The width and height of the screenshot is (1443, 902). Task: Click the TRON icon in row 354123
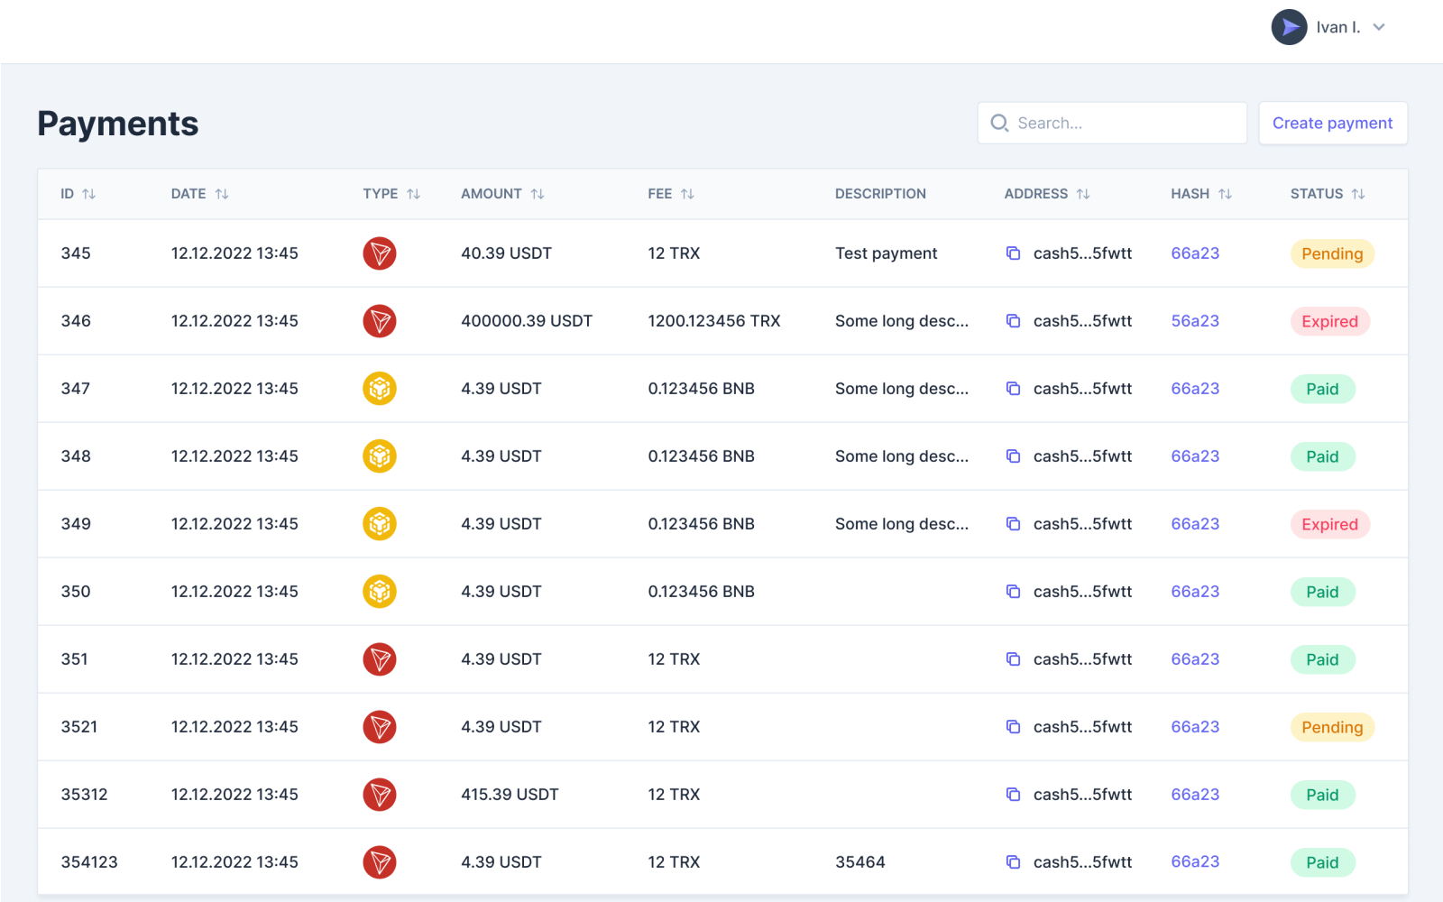tap(380, 862)
